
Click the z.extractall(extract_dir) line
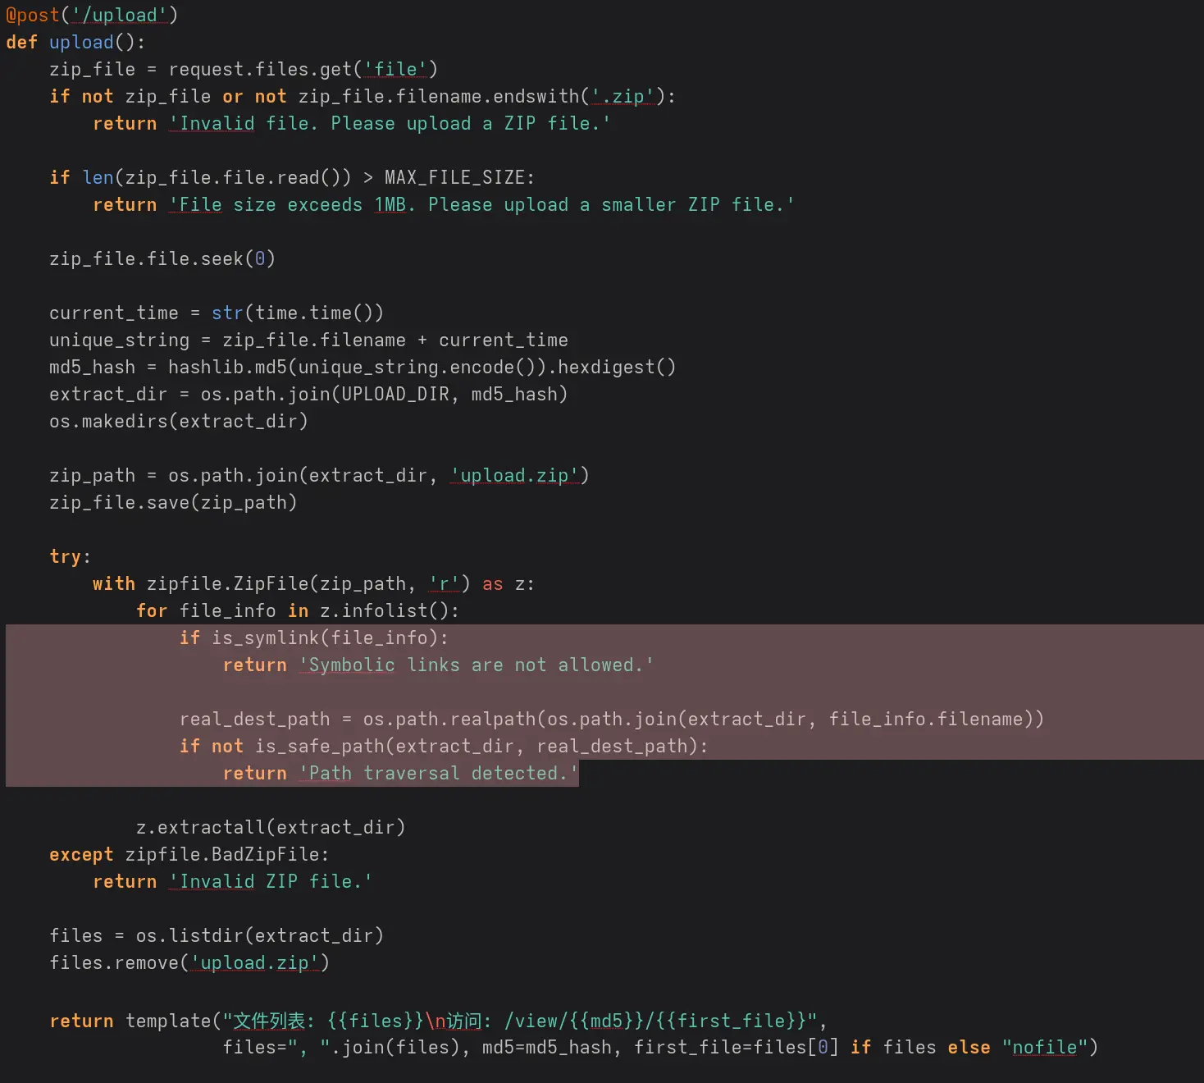(270, 828)
